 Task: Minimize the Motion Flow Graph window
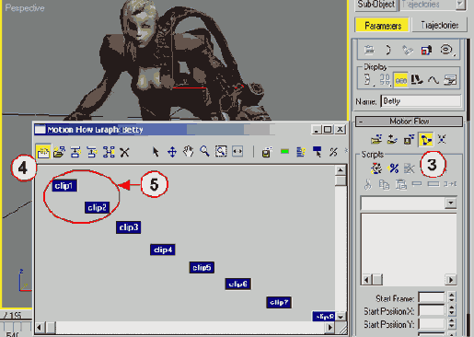(x=317, y=130)
